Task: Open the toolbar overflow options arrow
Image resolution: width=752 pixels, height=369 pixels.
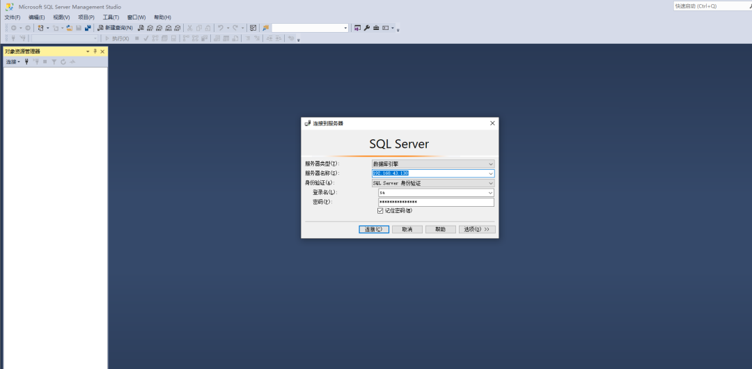Action: click(x=398, y=30)
